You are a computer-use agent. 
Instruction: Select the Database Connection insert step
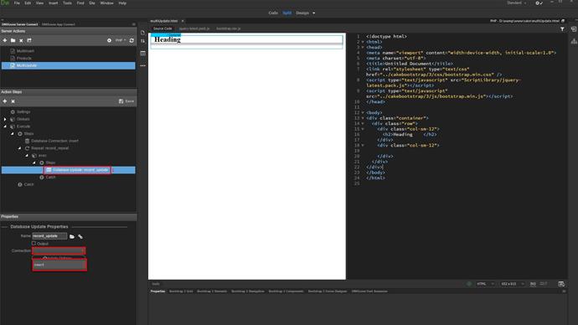(x=54, y=141)
